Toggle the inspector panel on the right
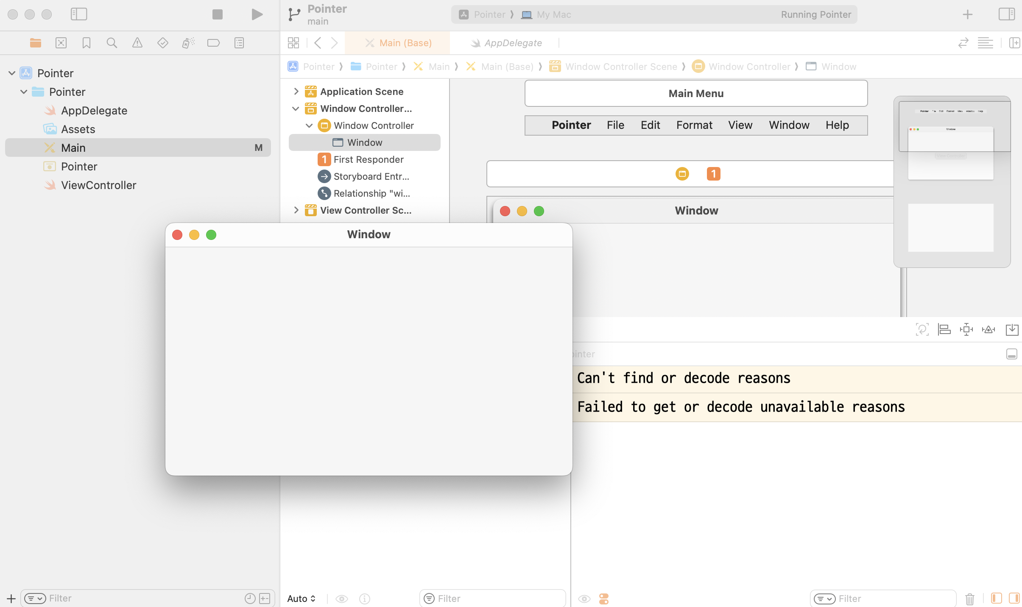The image size is (1022, 607). pos(1006,14)
